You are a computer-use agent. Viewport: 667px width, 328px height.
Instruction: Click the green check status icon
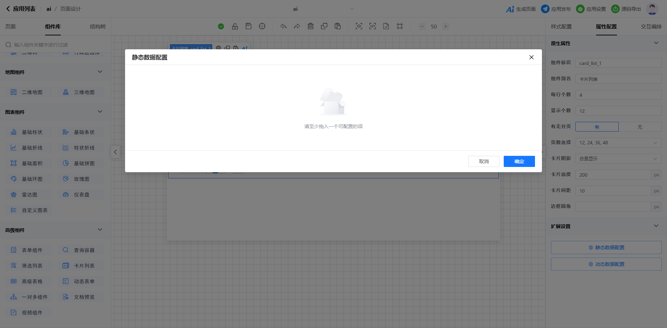[221, 26]
